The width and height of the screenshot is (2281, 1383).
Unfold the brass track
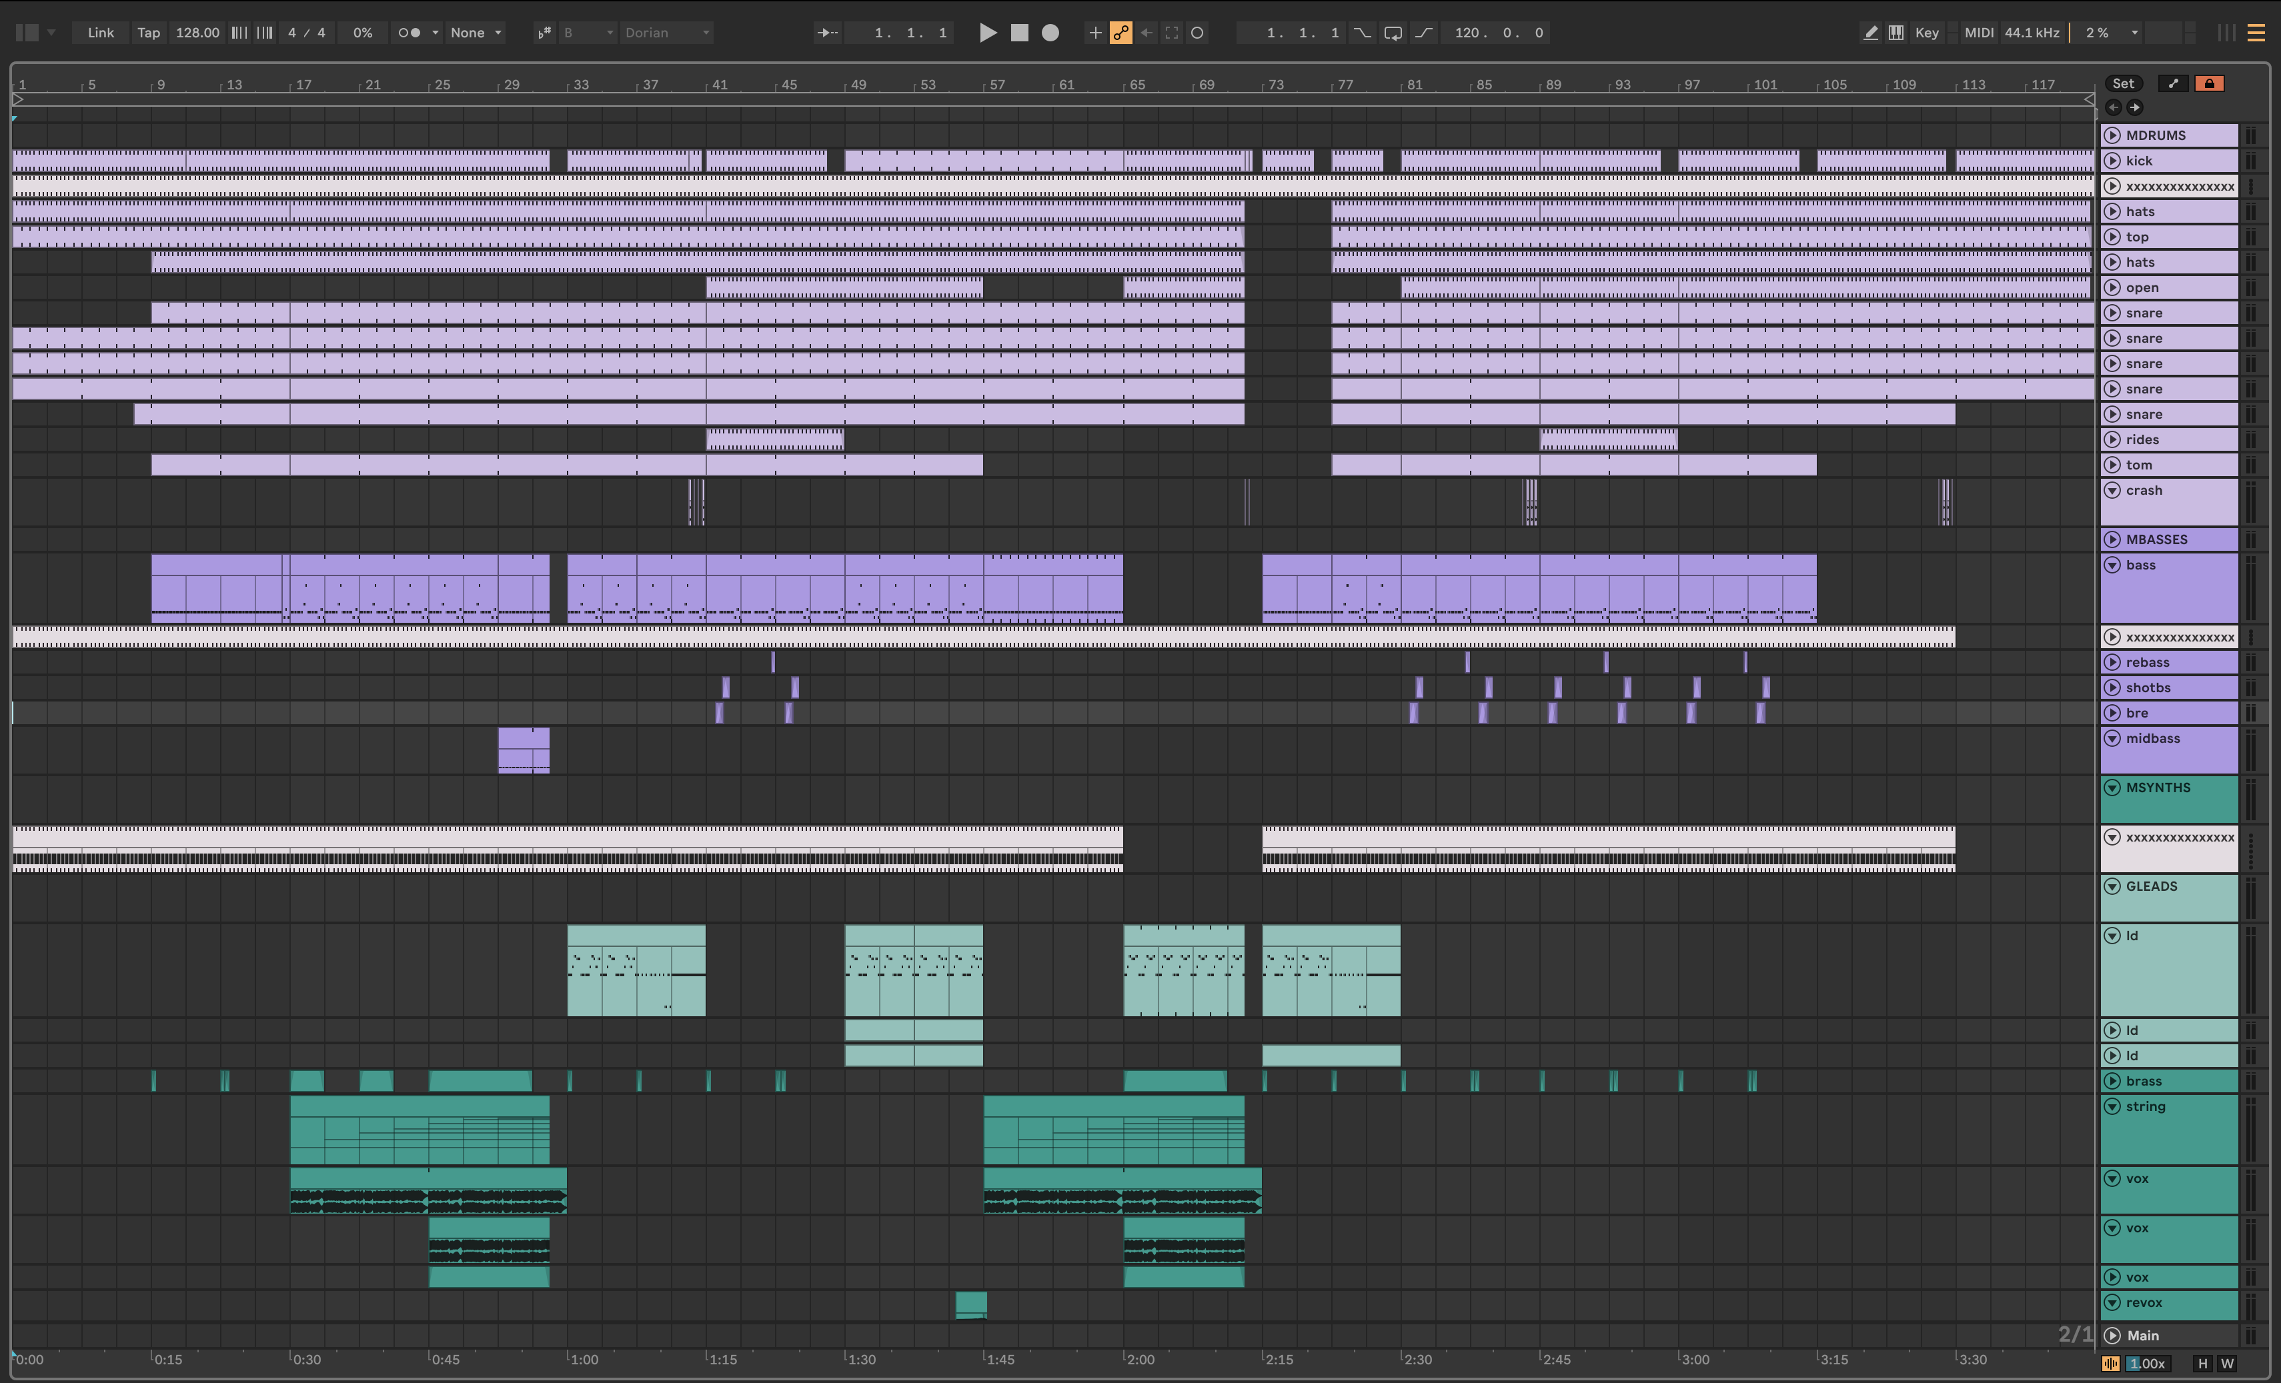click(2112, 1080)
